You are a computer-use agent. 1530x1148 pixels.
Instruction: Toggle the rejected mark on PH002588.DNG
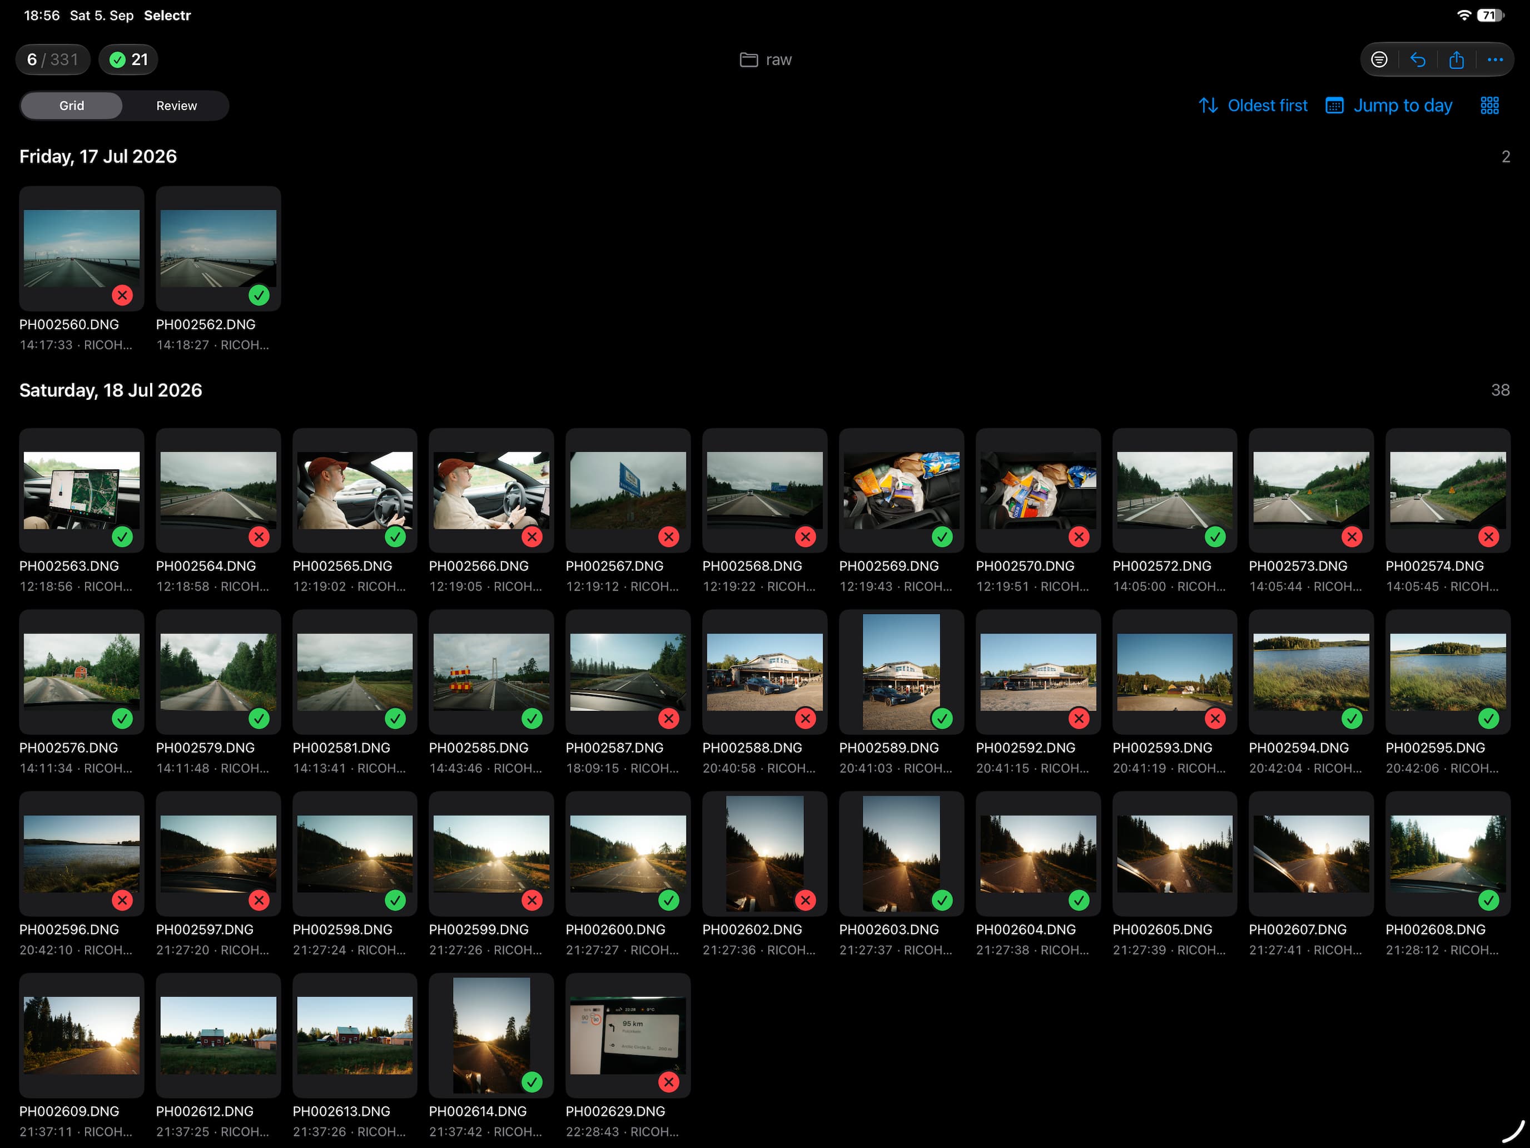805,719
